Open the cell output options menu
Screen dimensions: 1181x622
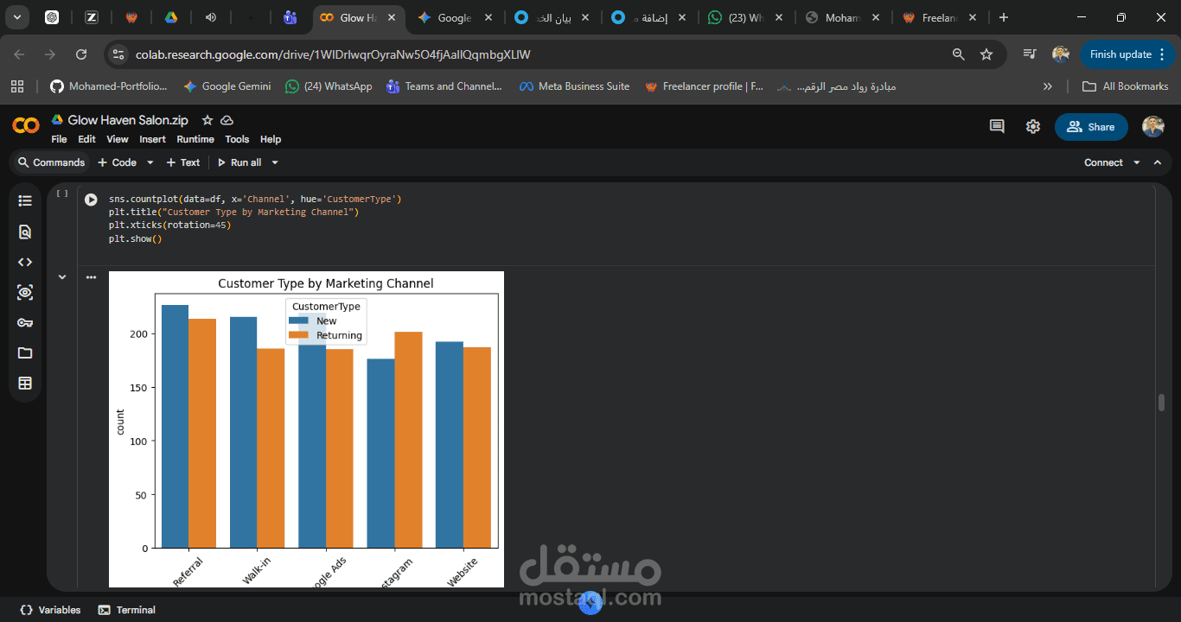[91, 277]
